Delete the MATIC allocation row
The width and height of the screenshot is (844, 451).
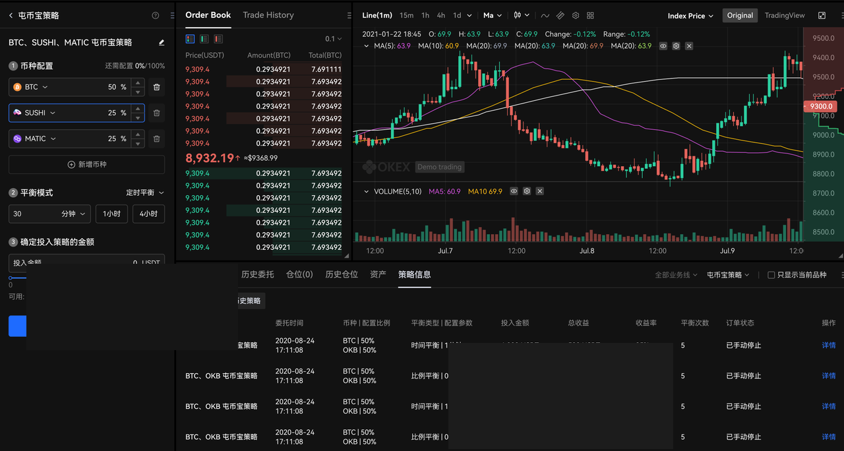[x=156, y=138]
